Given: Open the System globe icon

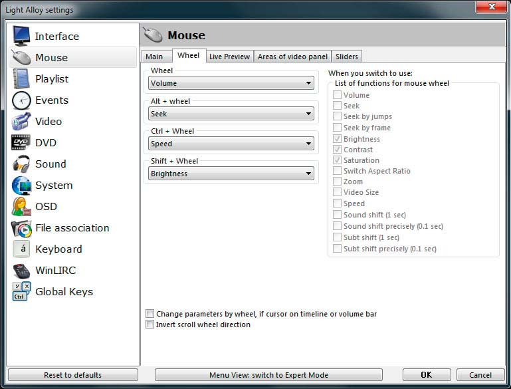Looking at the screenshot, I should pos(21,186).
